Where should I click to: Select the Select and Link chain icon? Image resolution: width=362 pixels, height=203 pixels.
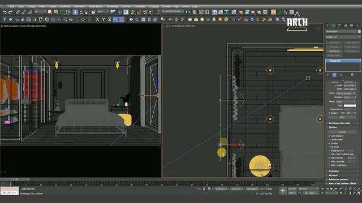click(x=18, y=12)
